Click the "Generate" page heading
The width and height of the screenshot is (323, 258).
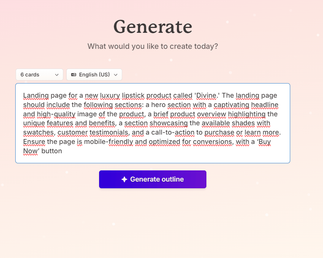[x=153, y=27]
